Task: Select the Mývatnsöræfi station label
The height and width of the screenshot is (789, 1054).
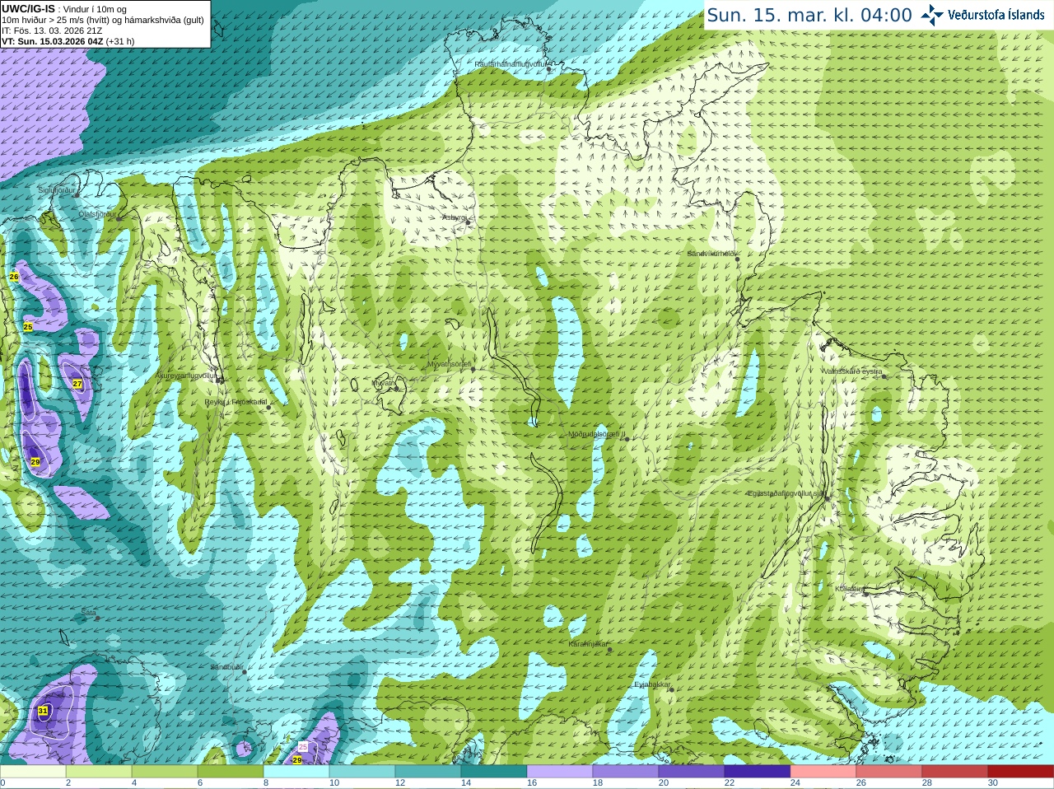Action: point(450,364)
